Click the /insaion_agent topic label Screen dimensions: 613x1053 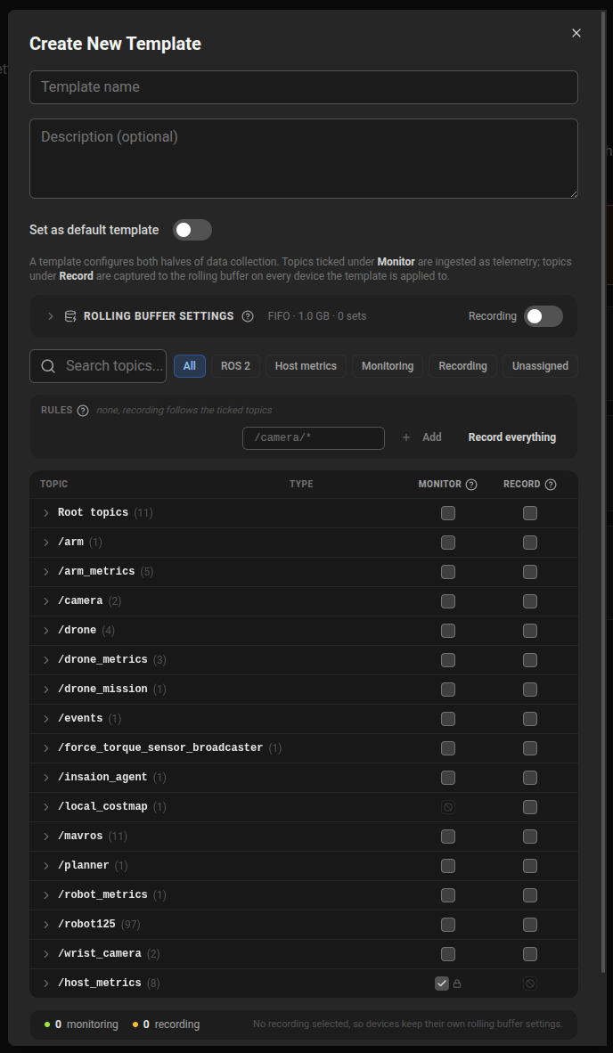[x=102, y=777]
